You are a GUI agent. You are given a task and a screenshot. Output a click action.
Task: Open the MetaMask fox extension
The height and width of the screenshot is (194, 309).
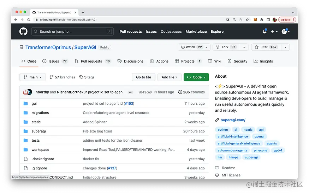[x=255, y=20]
